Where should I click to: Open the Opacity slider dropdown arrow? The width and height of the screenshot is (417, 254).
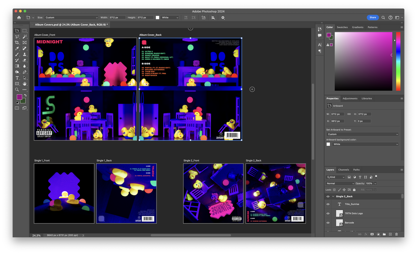pyautogui.click(x=375, y=183)
